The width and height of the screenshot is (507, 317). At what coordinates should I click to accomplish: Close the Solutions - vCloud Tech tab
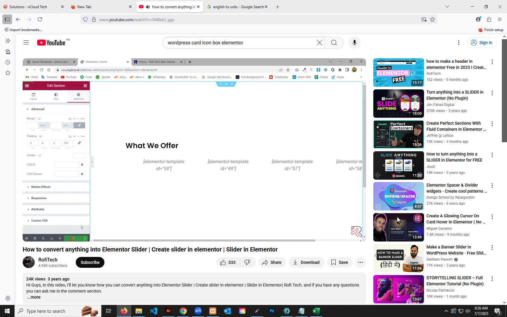tap(62, 7)
